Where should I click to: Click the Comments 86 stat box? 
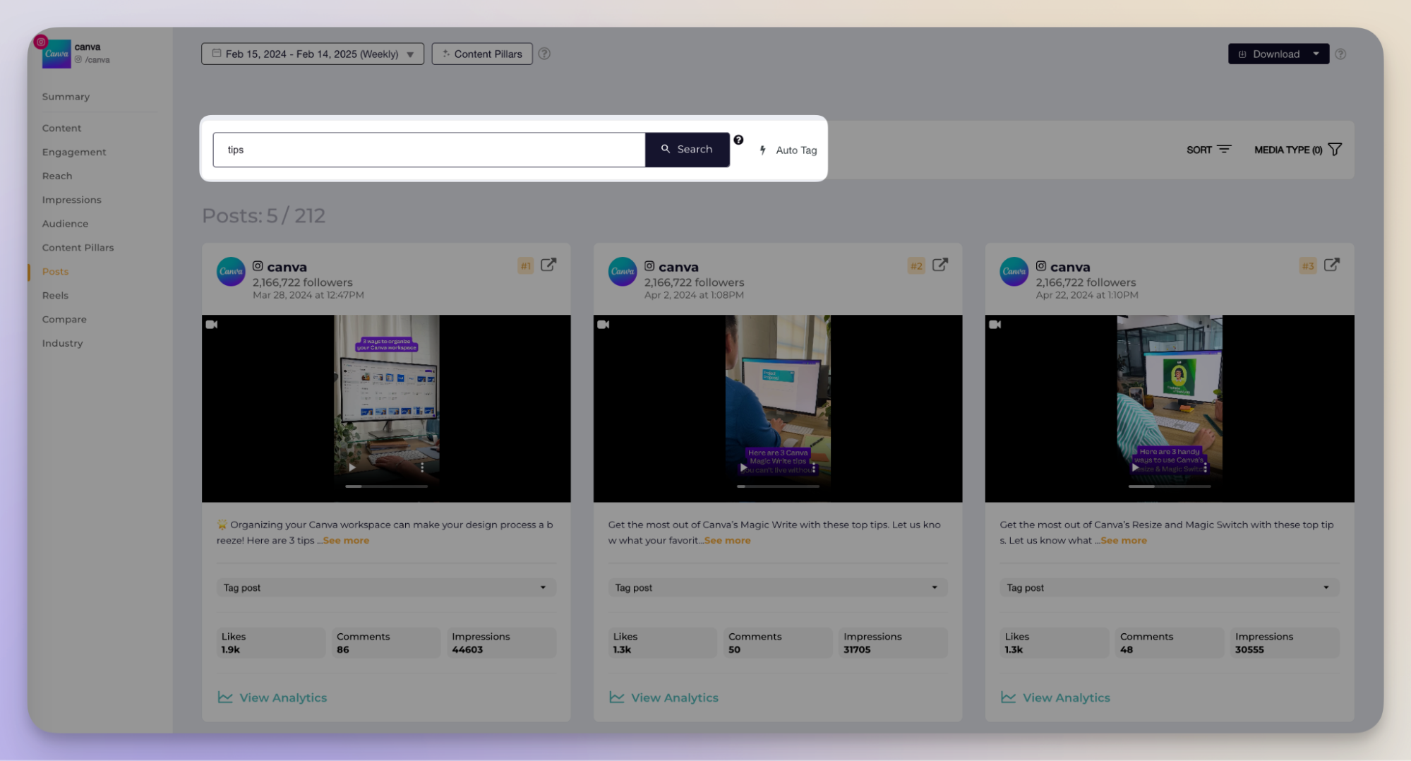(x=386, y=643)
